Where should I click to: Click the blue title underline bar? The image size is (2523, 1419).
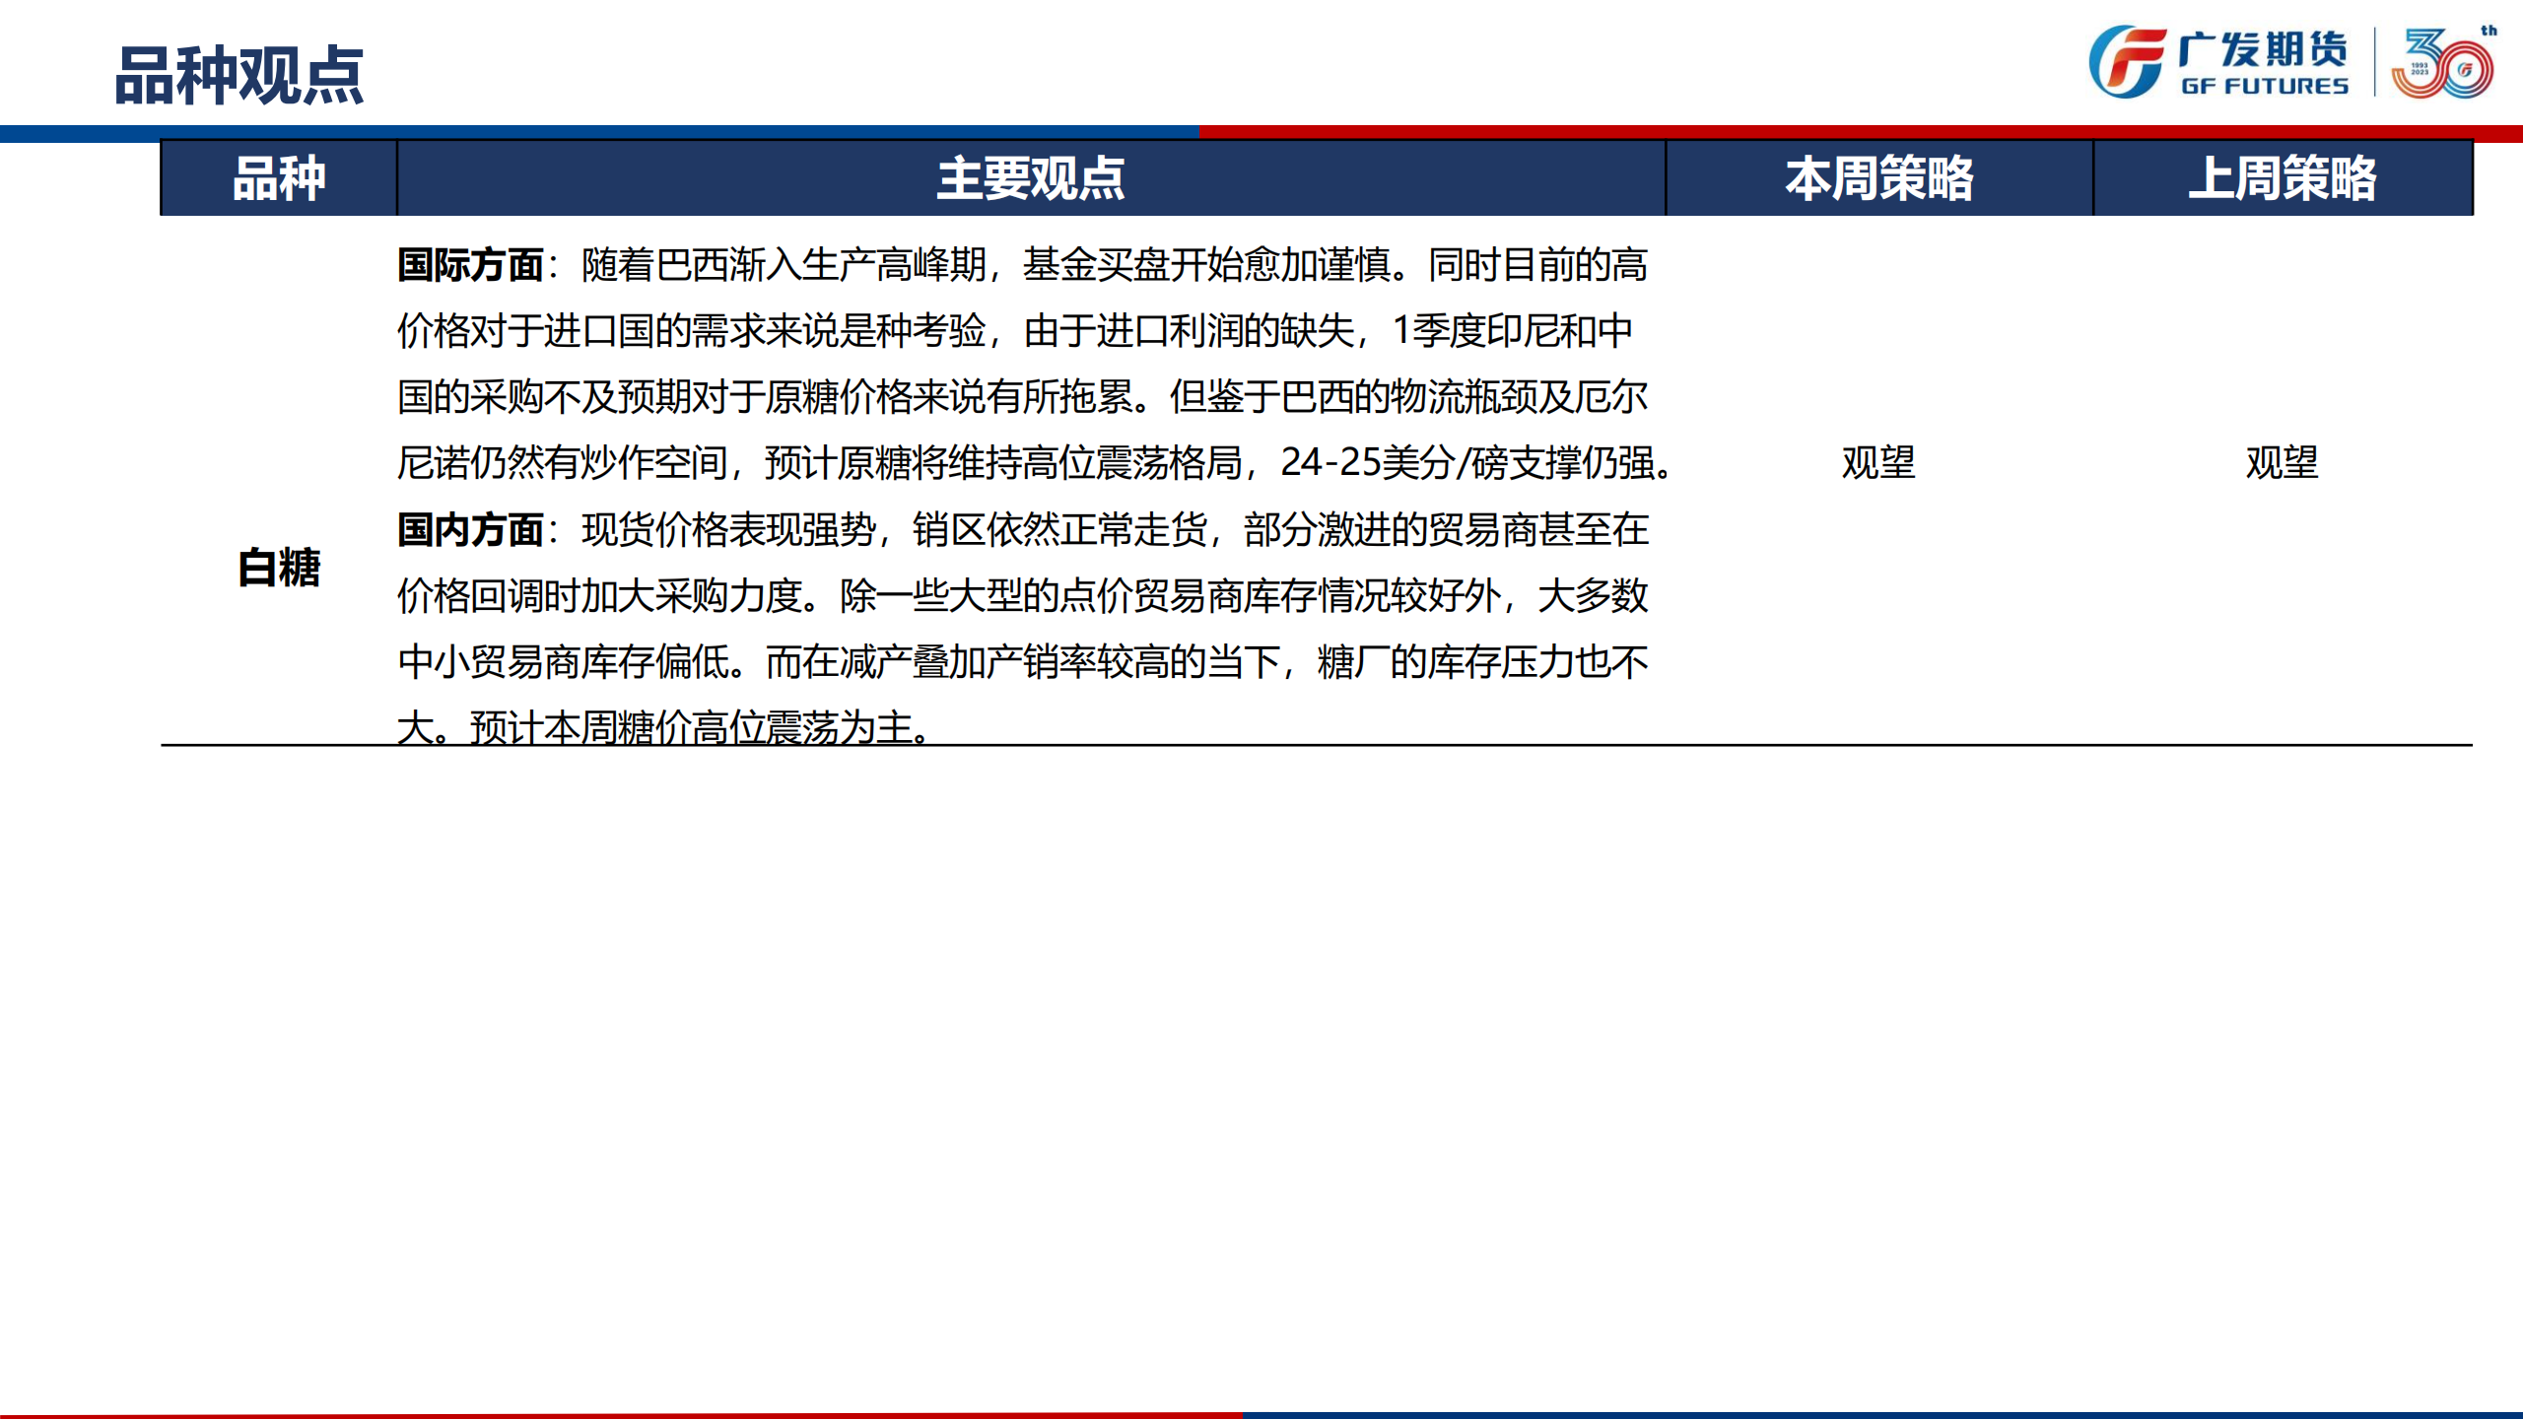coord(599,133)
